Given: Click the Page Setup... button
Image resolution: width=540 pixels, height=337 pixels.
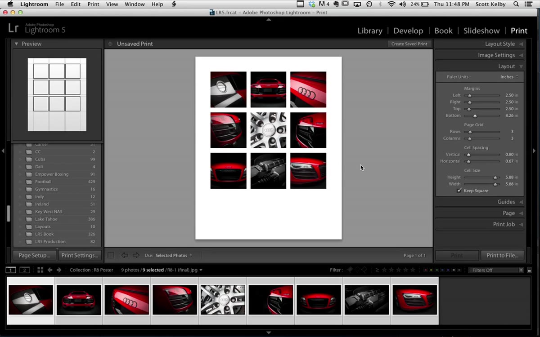Looking at the screenshot, I should 34,255.
